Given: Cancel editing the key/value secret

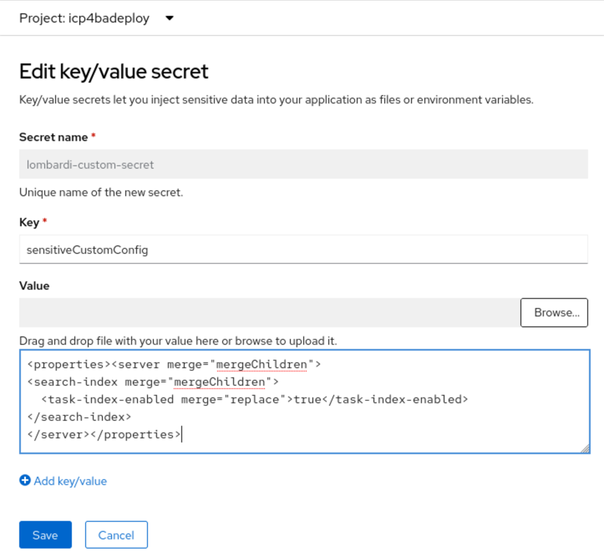Looking at the screenshot, I should (x=116, y=534).
